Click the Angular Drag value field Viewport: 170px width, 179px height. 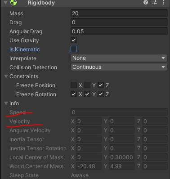119,31
